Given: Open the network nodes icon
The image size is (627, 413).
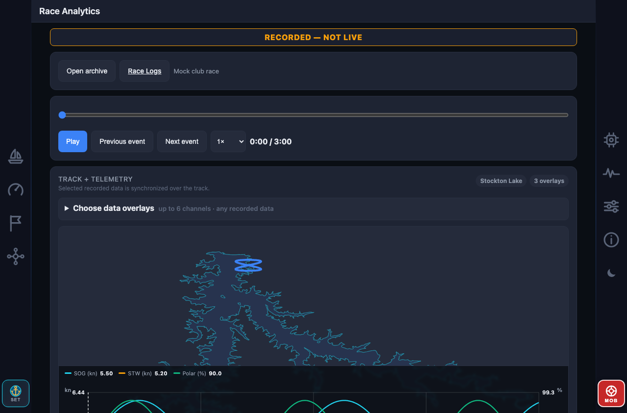Looking at the screenshot, I should (x=16, y=256).
